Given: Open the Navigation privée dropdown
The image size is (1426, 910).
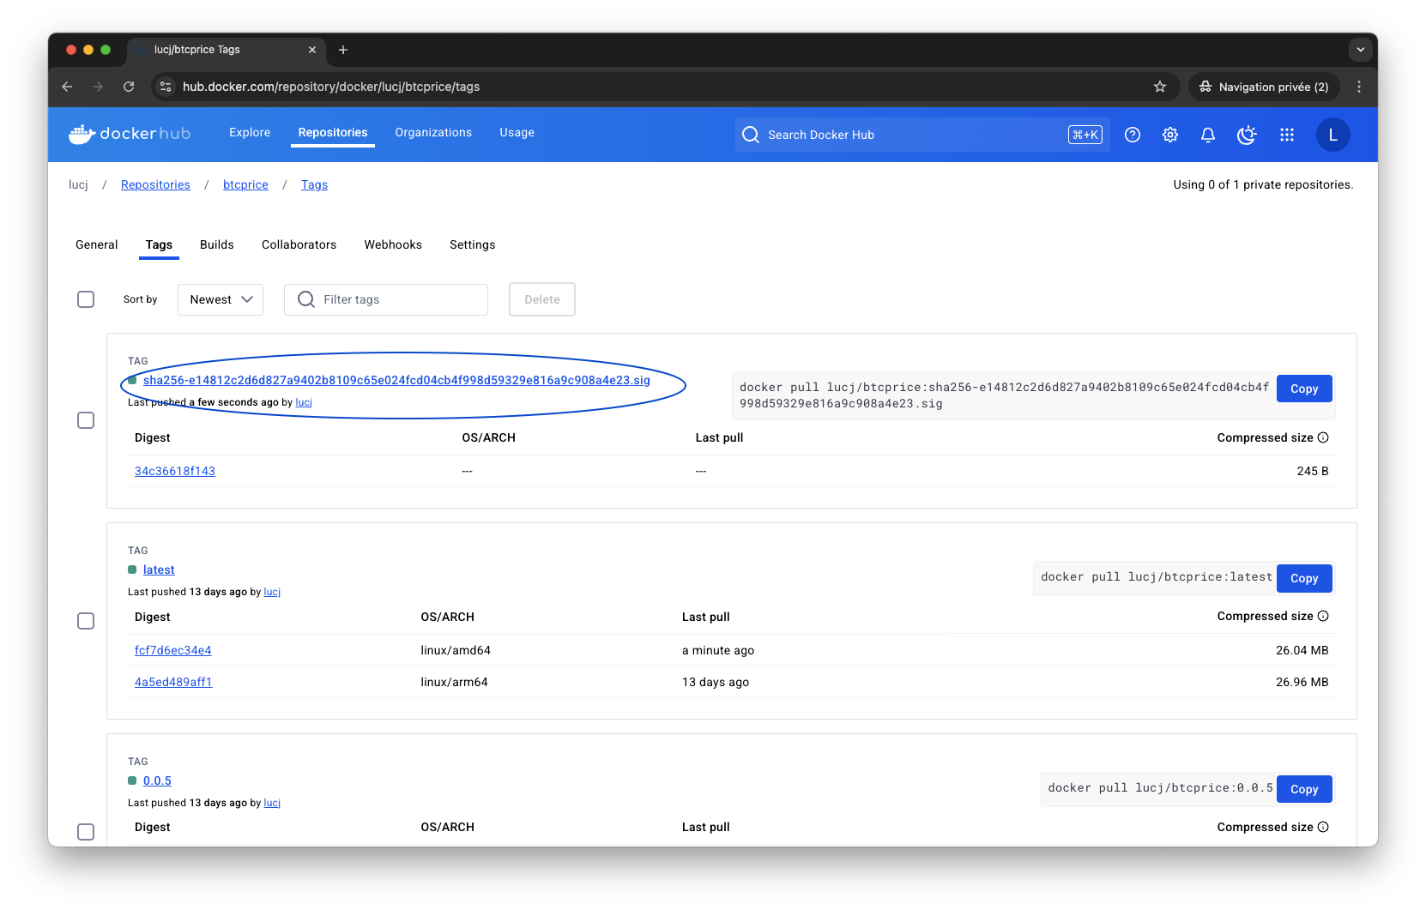Looking at the screenshot, I should tap(1264, 87).
